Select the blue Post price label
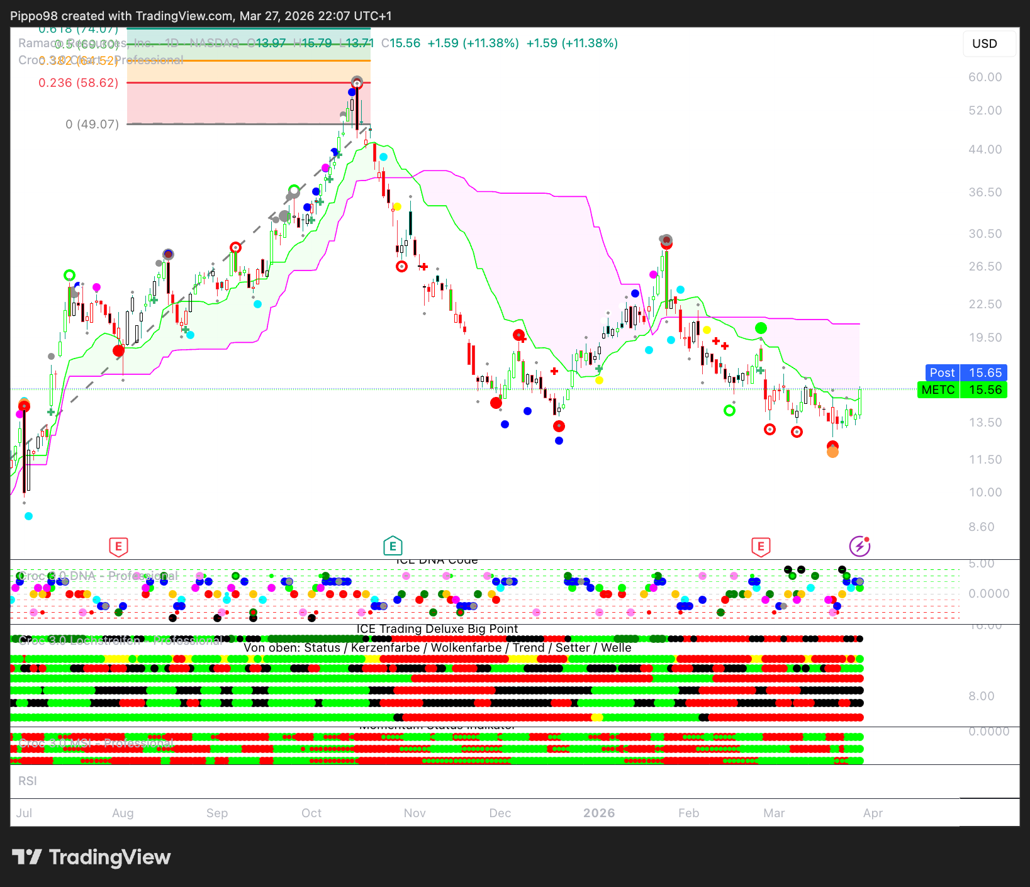 tap(966, 372)
